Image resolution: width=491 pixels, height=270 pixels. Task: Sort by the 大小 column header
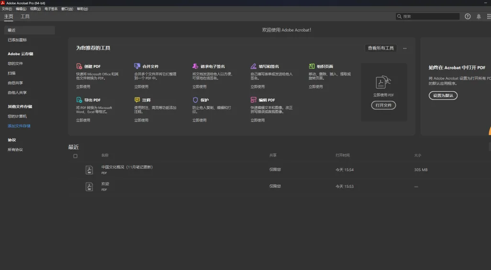418,155
